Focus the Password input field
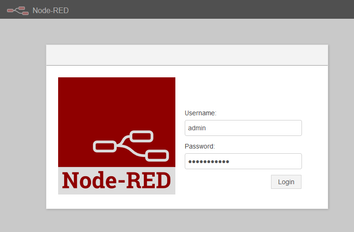 tap(243, 161)
